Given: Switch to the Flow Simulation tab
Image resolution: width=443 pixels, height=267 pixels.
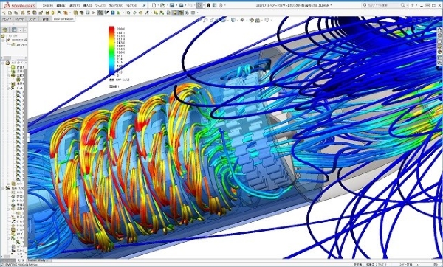Looking at the screenshot, I should pos(63,19).
